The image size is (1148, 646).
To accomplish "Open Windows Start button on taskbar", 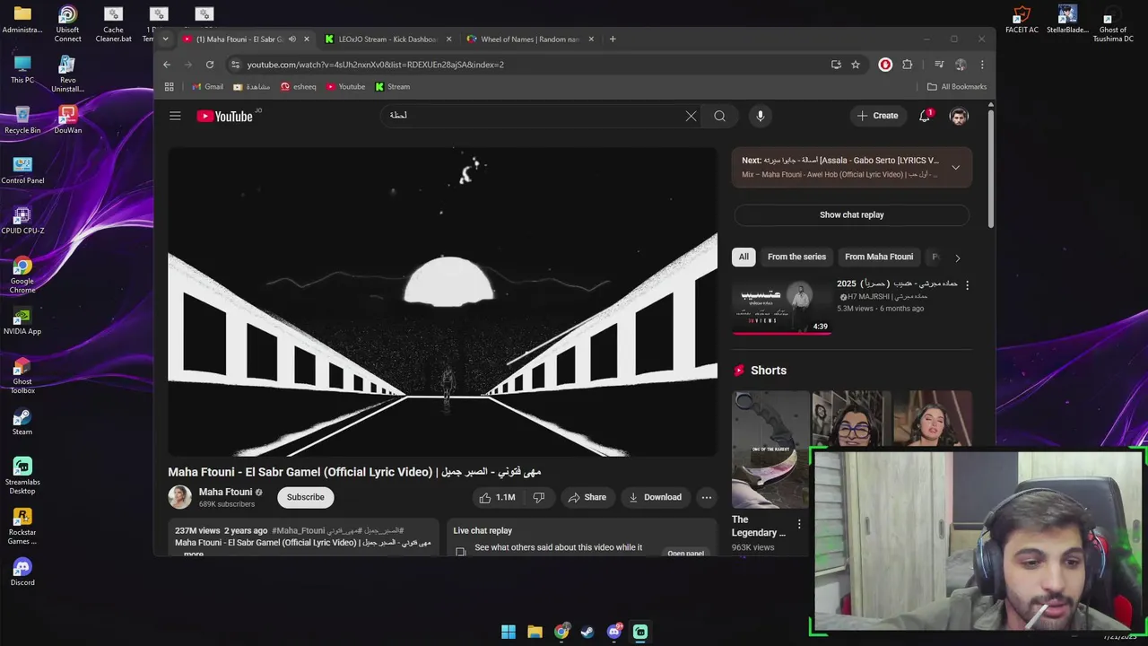I will (x=509, y=632).
